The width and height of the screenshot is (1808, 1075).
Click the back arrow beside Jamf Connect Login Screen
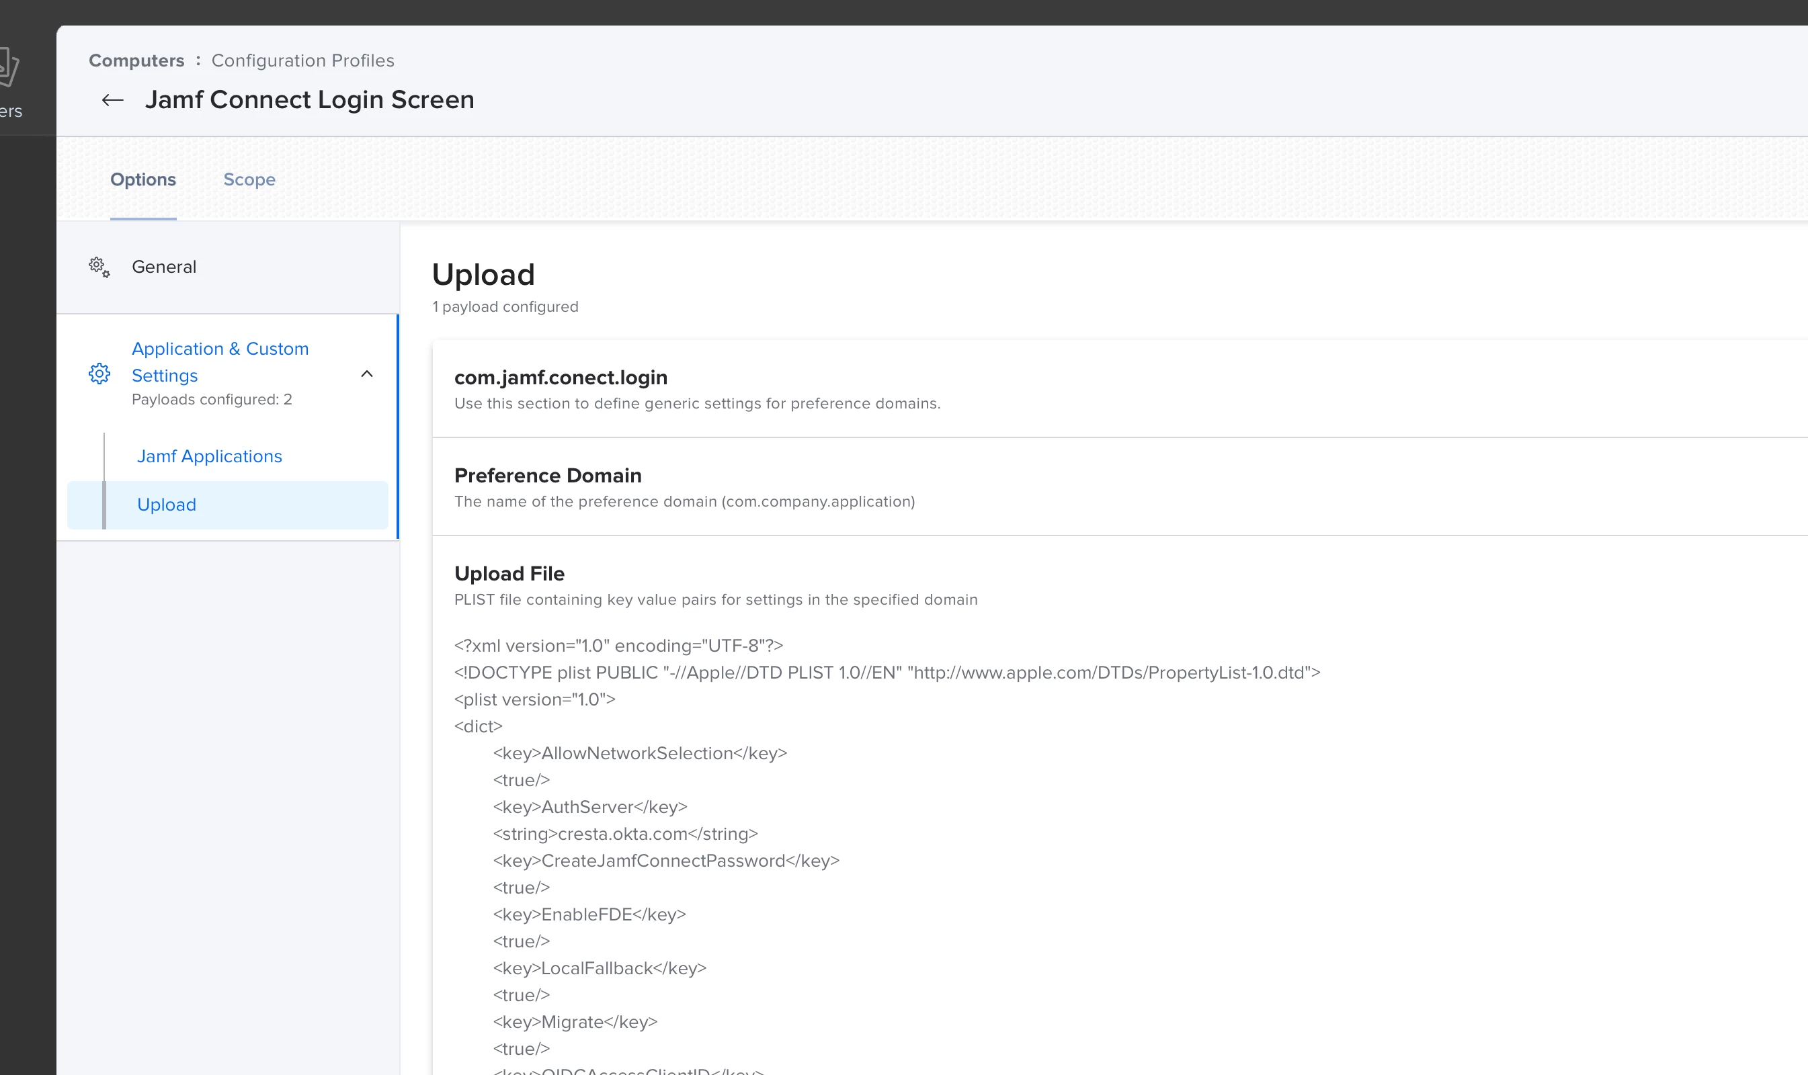(x=112, y=100)
